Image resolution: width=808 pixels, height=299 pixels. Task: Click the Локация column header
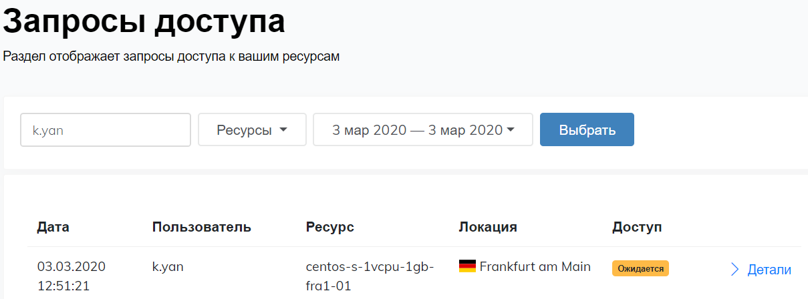tap(488, 227)
